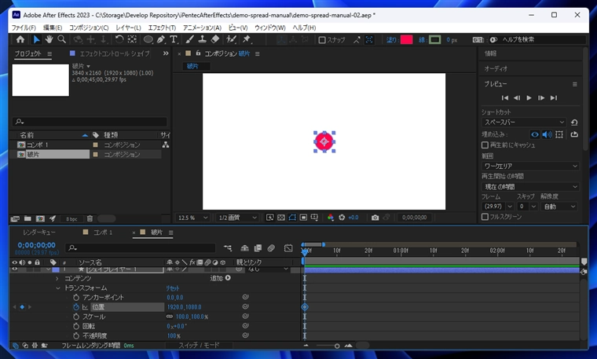The height and width of the screenshot is (359, 597).
Task: Toggle the transparency grid icon in viewer
Action: [x=281, y=218]
